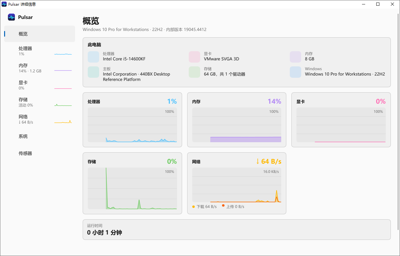The height and width of the screenshot is (256, 400).
Task: Select the 概览 sidebar item
Action: click(40, 34)
